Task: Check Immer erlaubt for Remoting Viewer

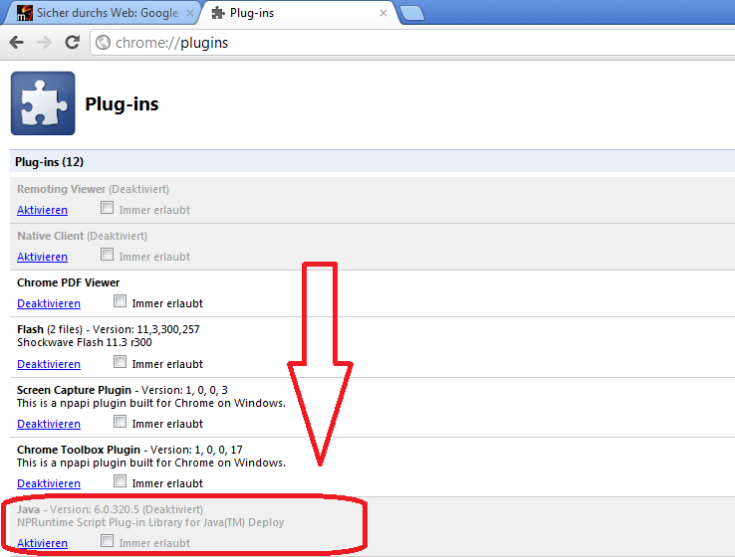Action: [107, 207]
